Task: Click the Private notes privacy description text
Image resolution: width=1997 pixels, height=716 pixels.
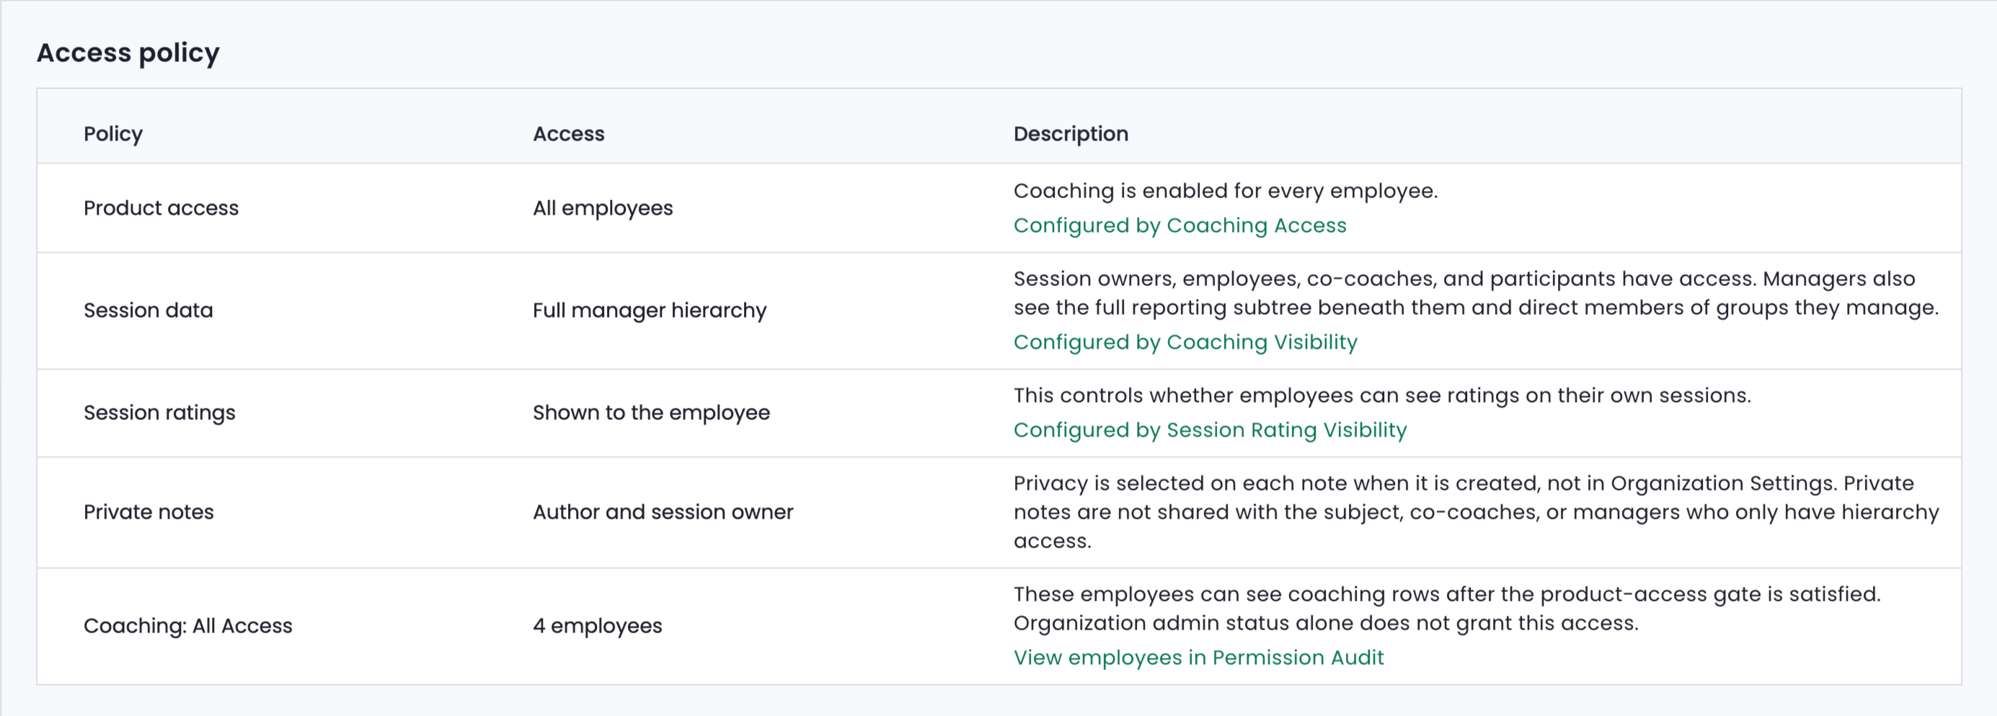Action: [x=1476, y=512]
